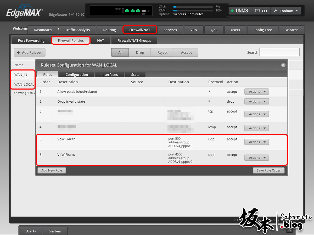Click the Source column header
The height and width of the screenshot is (235, 314).
137,82
